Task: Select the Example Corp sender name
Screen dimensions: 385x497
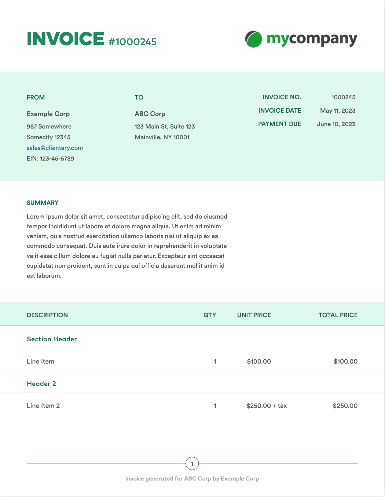Action: click(x=48, y=114)
